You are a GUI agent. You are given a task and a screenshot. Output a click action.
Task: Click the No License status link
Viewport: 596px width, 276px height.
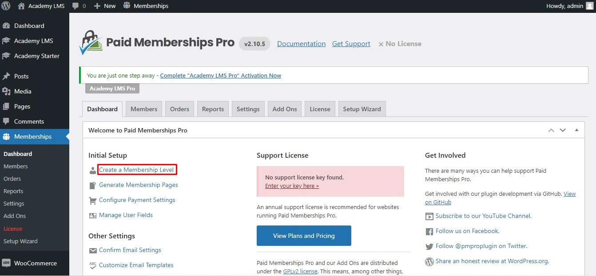(x=400, y=43)
